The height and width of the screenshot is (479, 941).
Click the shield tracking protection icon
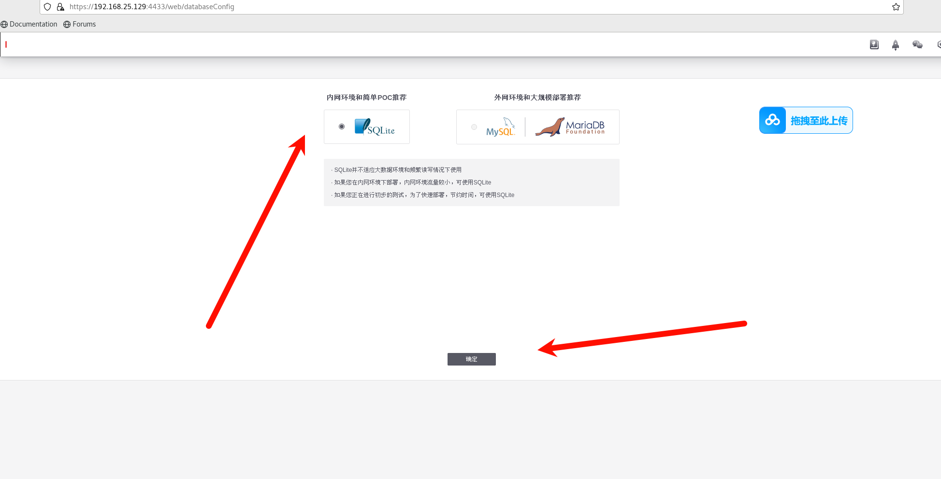47,7
